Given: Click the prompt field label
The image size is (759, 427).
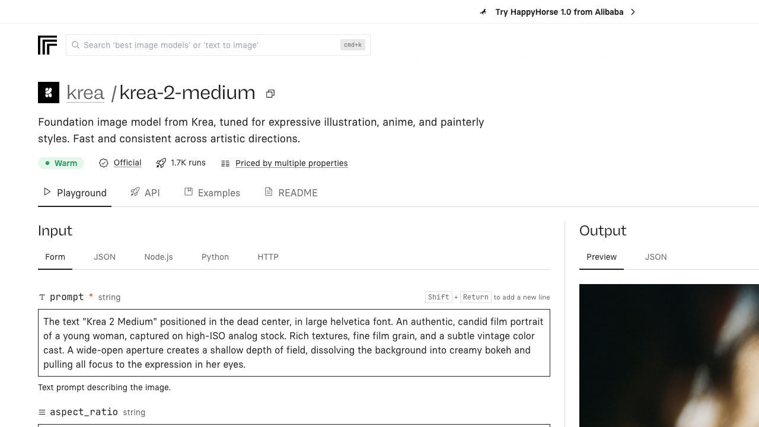Looking at the screenshot, I should 66,297.
